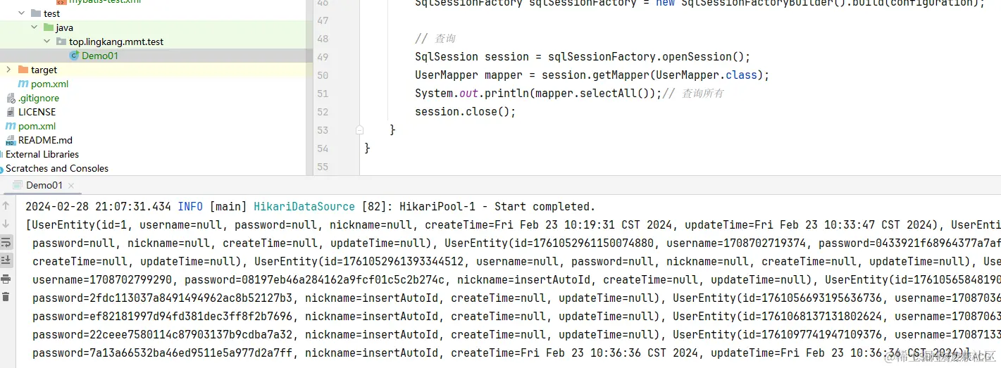The height and width of the screenshot is (368, 1001).
Task: Click the Demo01 class file icon
Action: click(74, 56)
